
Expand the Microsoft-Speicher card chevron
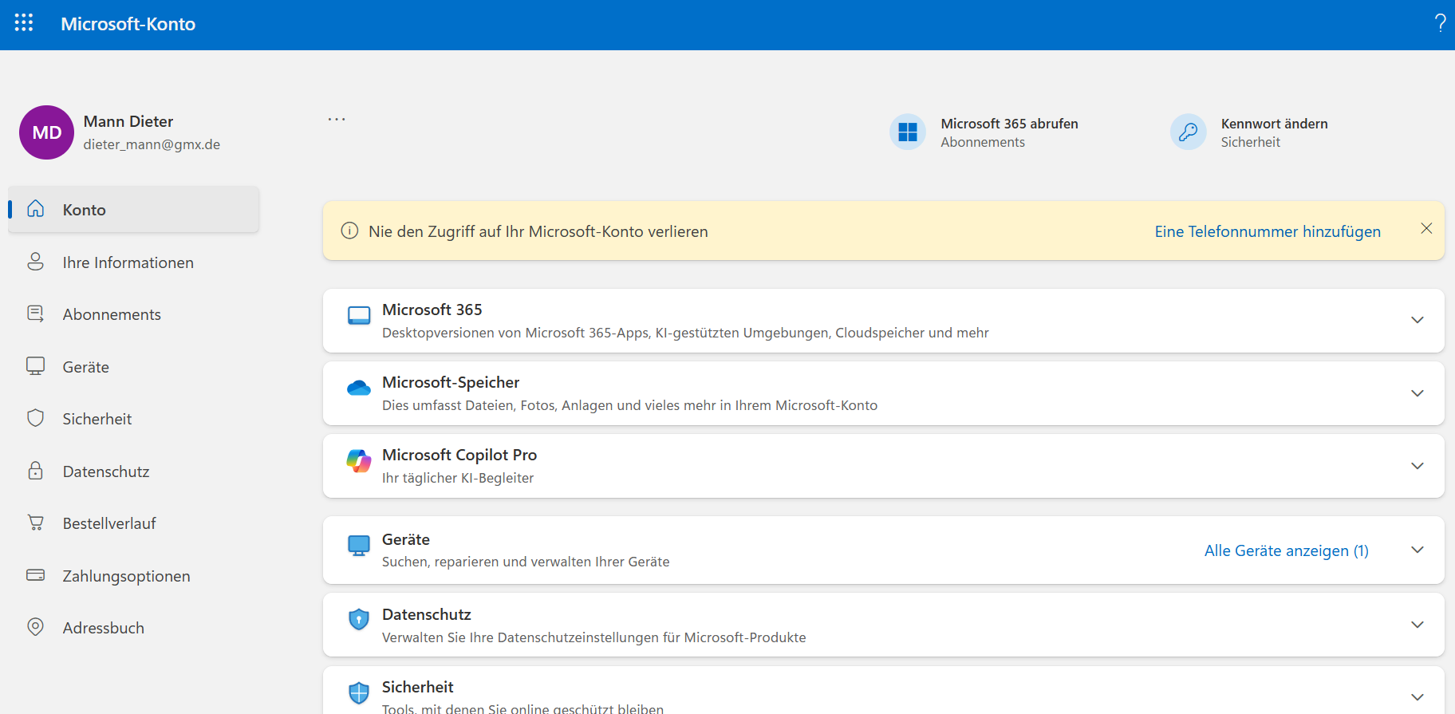click(x=1418, y=393)
